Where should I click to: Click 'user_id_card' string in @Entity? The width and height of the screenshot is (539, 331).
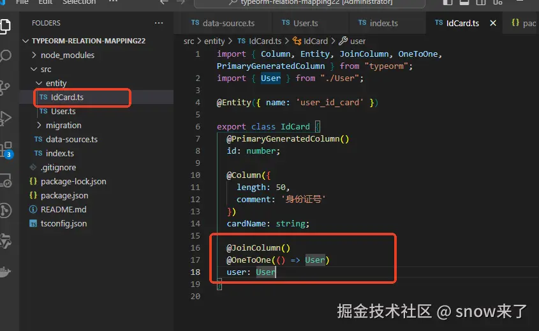330,103
